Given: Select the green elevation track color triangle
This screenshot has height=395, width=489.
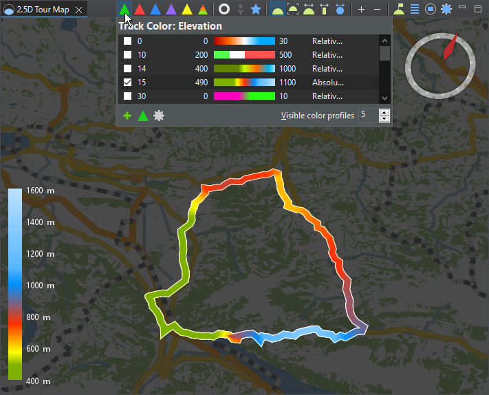Looking at the screenshot, I should pyautogui.click(x=124, y=9).
